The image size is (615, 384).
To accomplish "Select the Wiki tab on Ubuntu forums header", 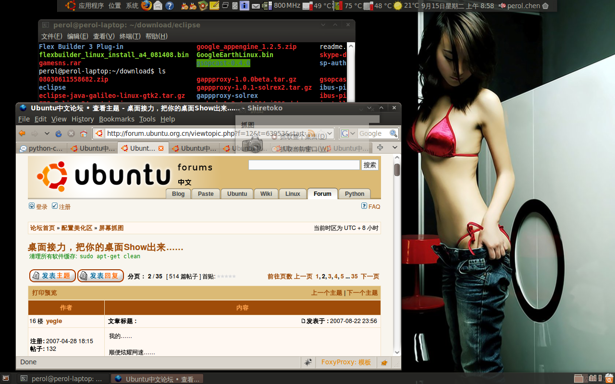I will pos(266,194).
